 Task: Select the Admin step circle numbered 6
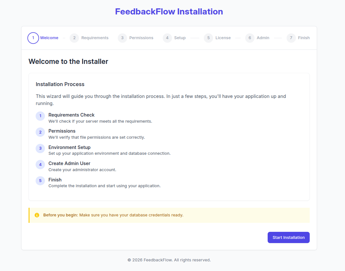[250, 38]
